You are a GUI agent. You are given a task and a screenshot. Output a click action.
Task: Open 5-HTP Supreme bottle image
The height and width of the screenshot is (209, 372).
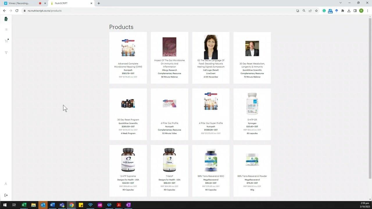click(x=128, y=160)
